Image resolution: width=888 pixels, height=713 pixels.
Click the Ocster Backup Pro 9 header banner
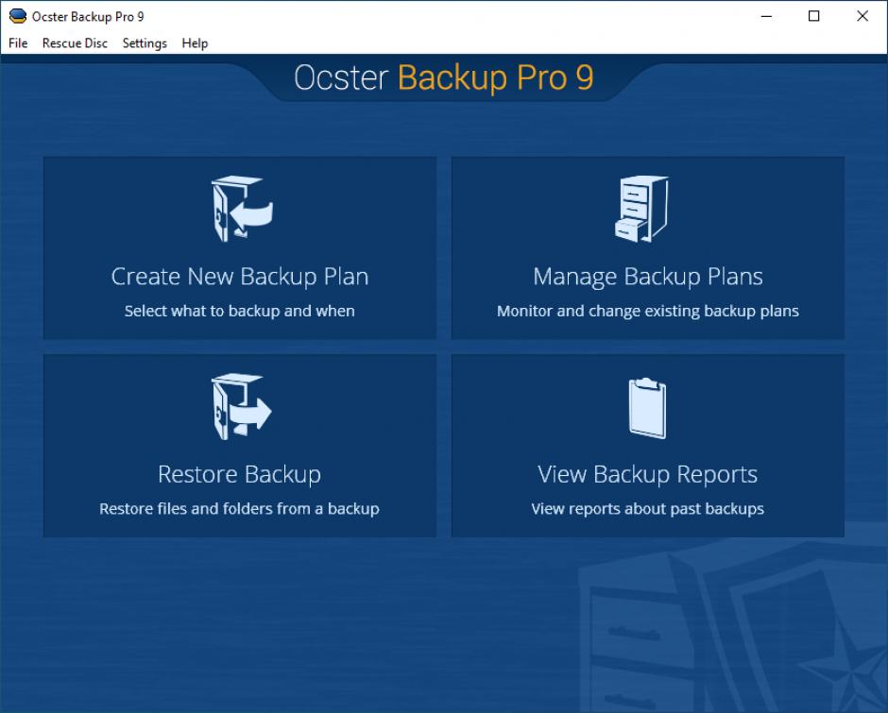(443, 78)
